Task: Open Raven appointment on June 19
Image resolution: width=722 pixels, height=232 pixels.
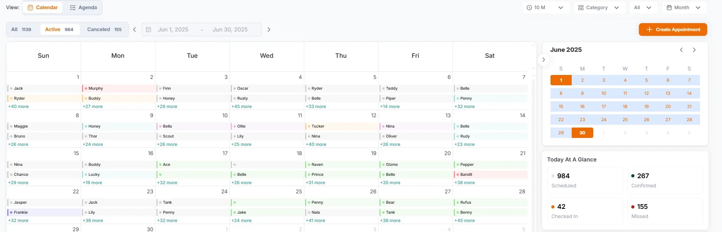Action: [x=341, y=165]
